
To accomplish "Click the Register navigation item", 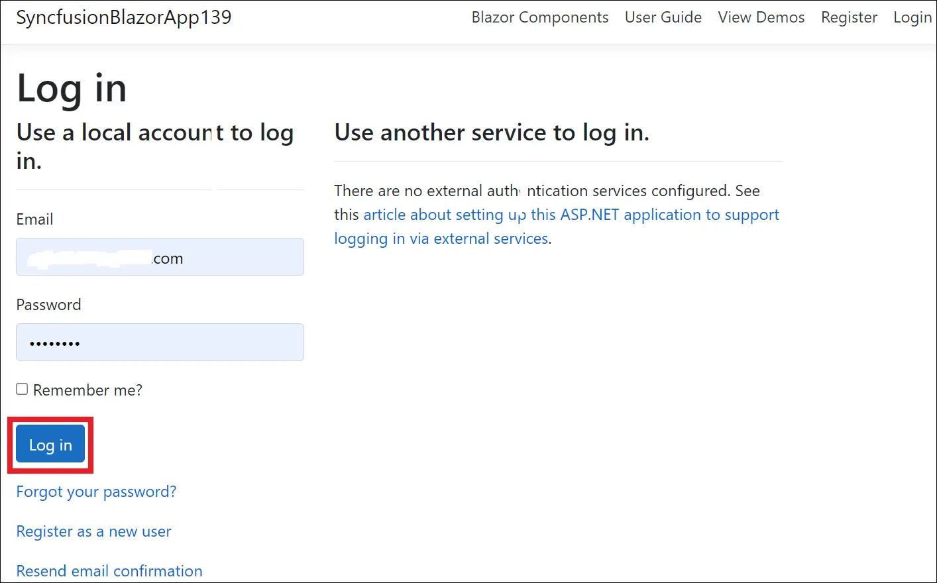I will click(x=849, y=17).
